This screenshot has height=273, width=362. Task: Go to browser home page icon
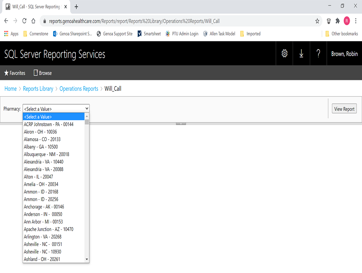click(x=33, y=21)
